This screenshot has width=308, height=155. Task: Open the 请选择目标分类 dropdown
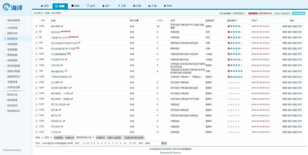(85, 137)
